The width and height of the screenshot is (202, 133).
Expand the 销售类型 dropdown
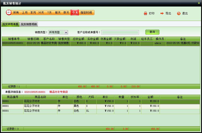pos(66,32)
